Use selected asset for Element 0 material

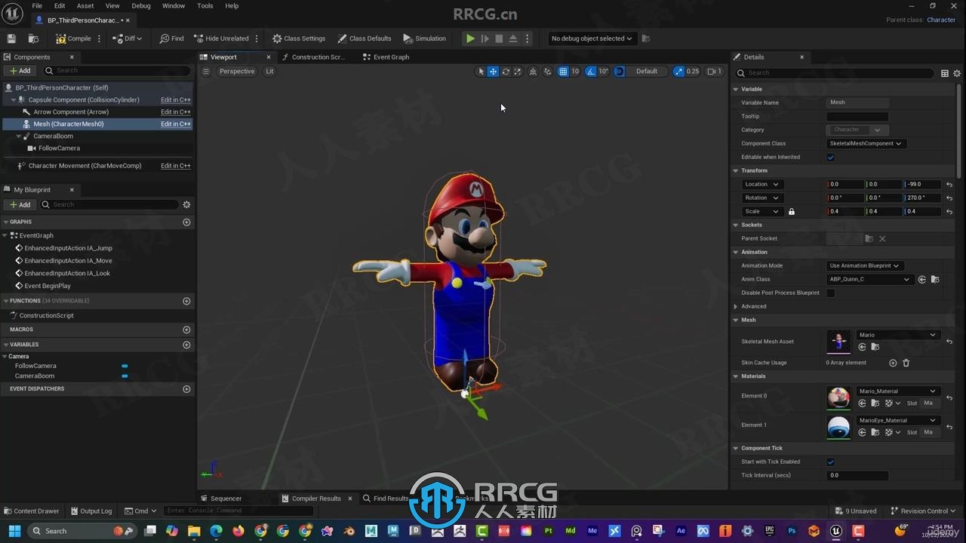tap(862, 403)
